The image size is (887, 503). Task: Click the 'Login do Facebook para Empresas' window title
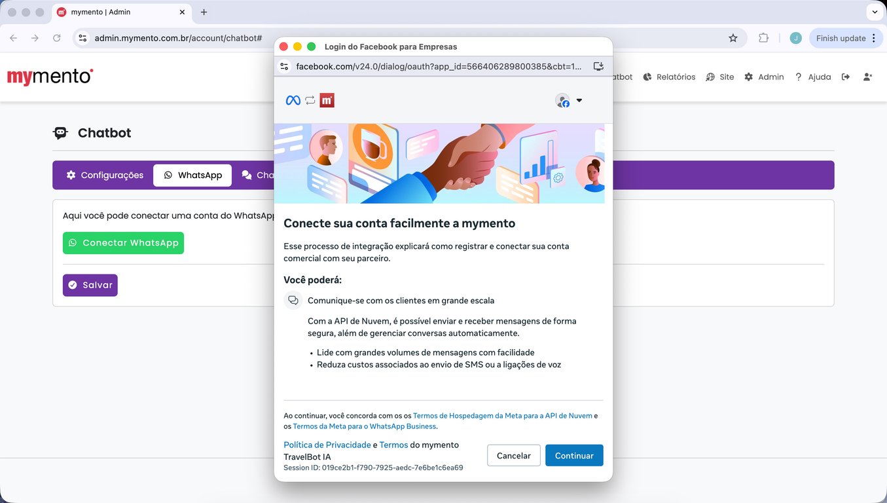click(x=391, y=47)
